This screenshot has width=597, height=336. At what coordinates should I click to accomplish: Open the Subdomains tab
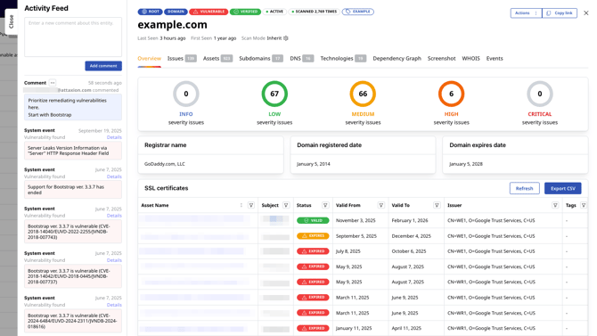(x=261, y=58)
